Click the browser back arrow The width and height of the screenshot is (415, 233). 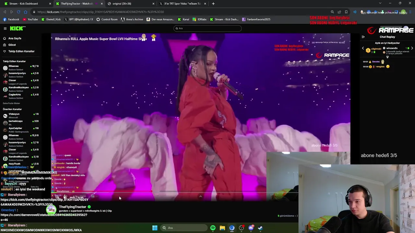tap(5, 12)
